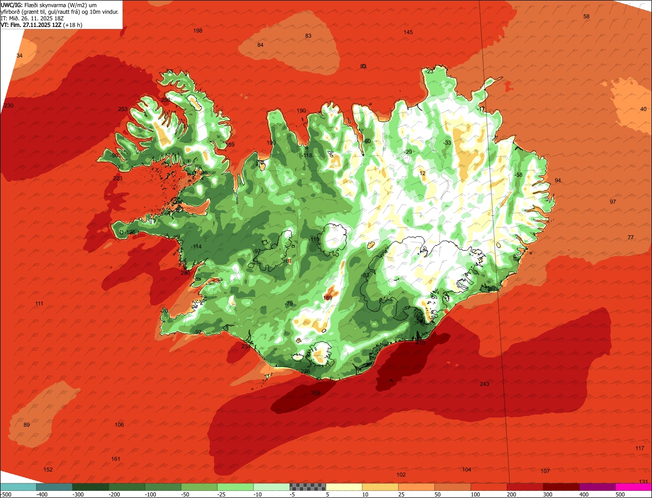Click the map value 223 west of Iceland
The width and height of the screenshot is (652, 498).
click(118, 179)
